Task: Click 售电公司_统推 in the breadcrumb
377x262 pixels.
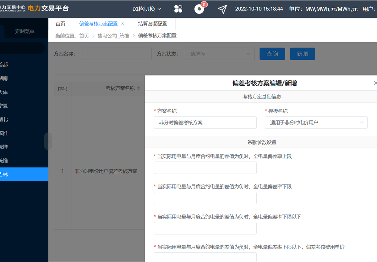Action: click(113, 36)
